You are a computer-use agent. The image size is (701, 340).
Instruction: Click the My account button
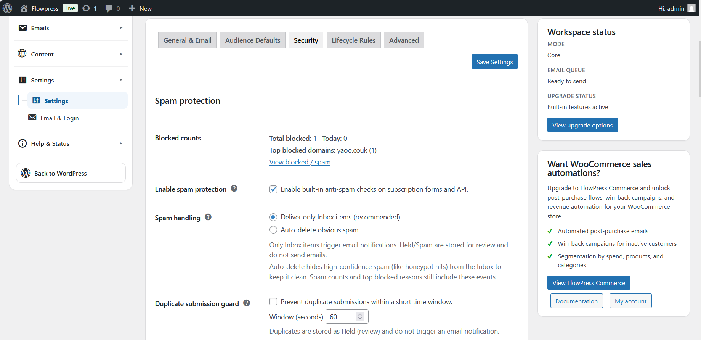(x=631, y=301)
